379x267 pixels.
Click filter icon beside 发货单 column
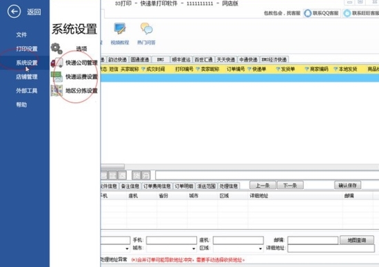point(278,70)
